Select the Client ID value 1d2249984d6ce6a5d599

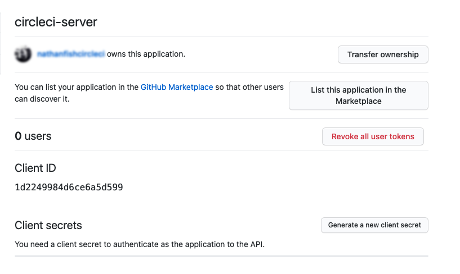(69, 187)
